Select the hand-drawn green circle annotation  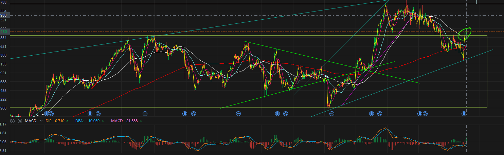(x=465, y=33)
